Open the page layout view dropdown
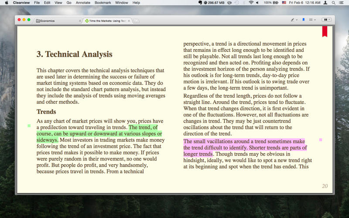 tap(326, 20)
